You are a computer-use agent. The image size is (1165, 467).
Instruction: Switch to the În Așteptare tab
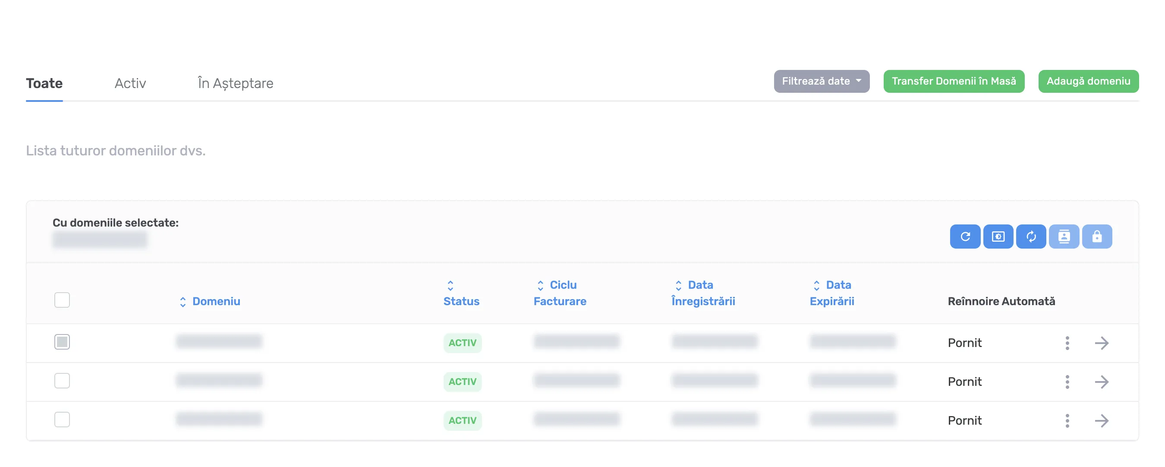(235, 83)
